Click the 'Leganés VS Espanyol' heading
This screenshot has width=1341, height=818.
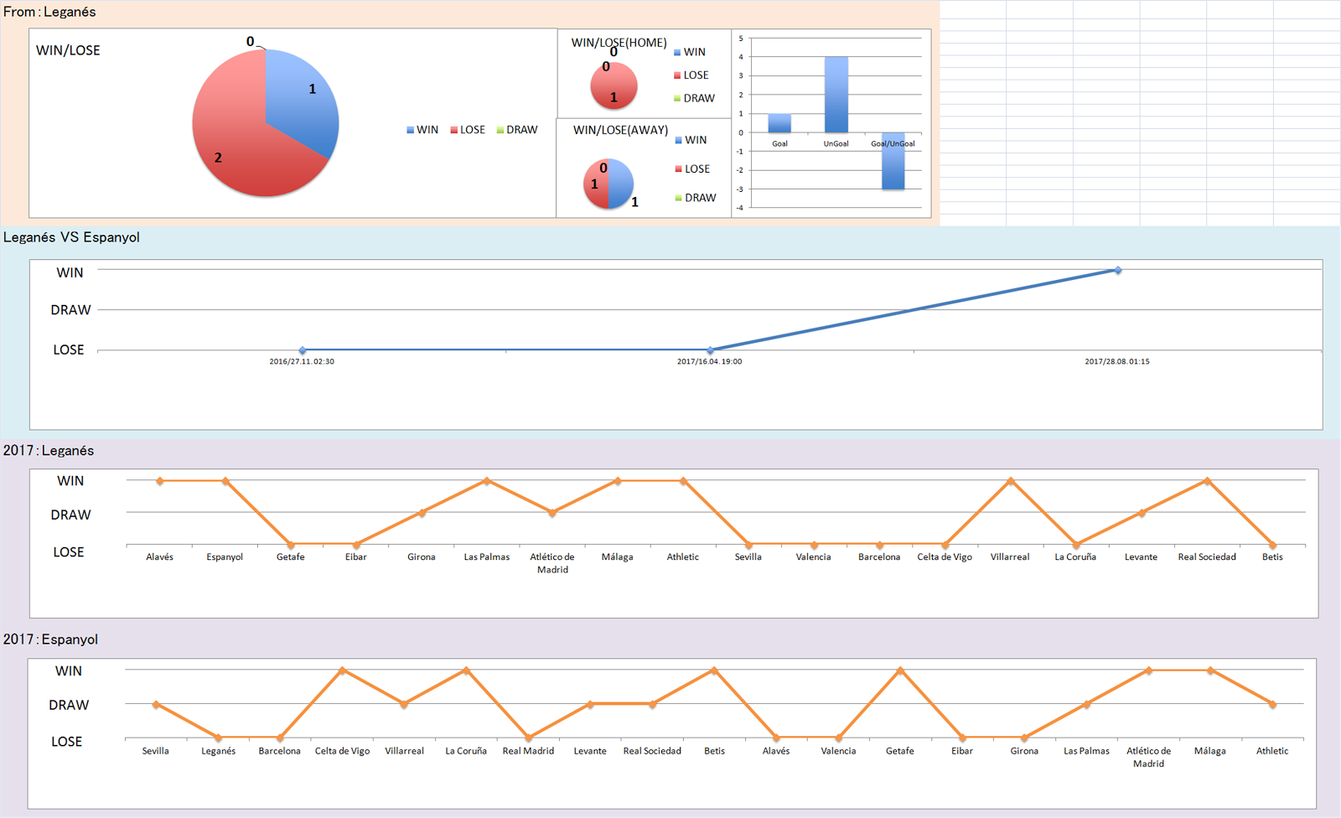click(71, 237)
